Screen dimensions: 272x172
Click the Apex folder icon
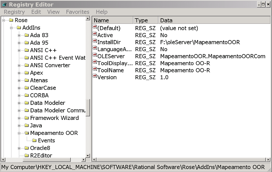point(26,73)
